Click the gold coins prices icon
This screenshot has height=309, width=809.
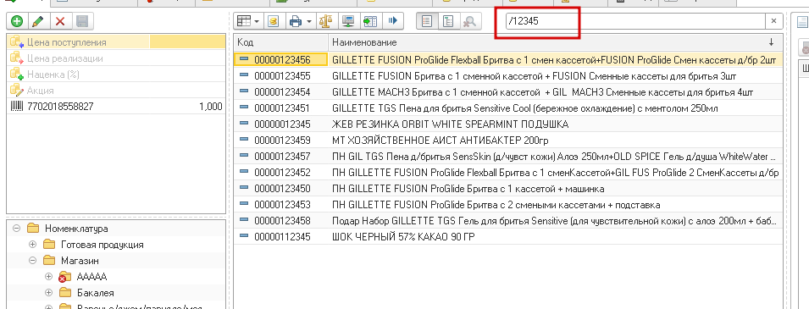(274, 21)
